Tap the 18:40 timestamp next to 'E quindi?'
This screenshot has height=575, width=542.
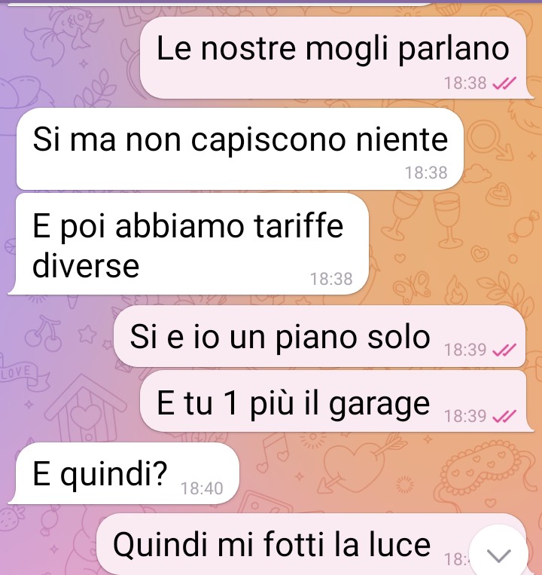[x=202, y=488]
